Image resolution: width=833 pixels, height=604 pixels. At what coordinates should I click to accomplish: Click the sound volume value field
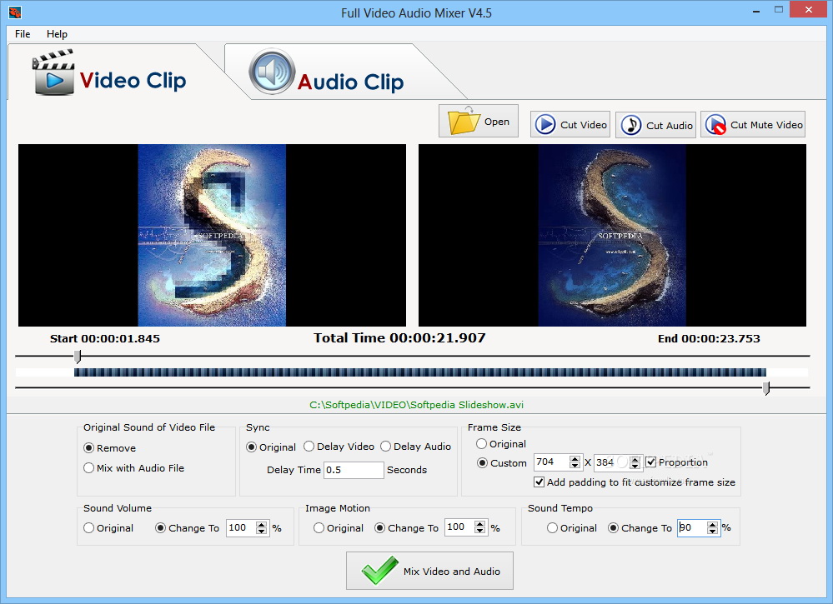click(x=241, y=527)
